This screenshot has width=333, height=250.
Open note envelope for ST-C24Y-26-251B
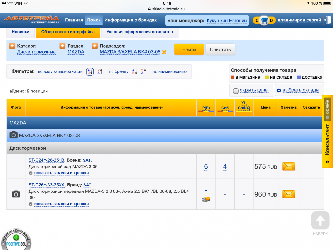click(288, 166)
